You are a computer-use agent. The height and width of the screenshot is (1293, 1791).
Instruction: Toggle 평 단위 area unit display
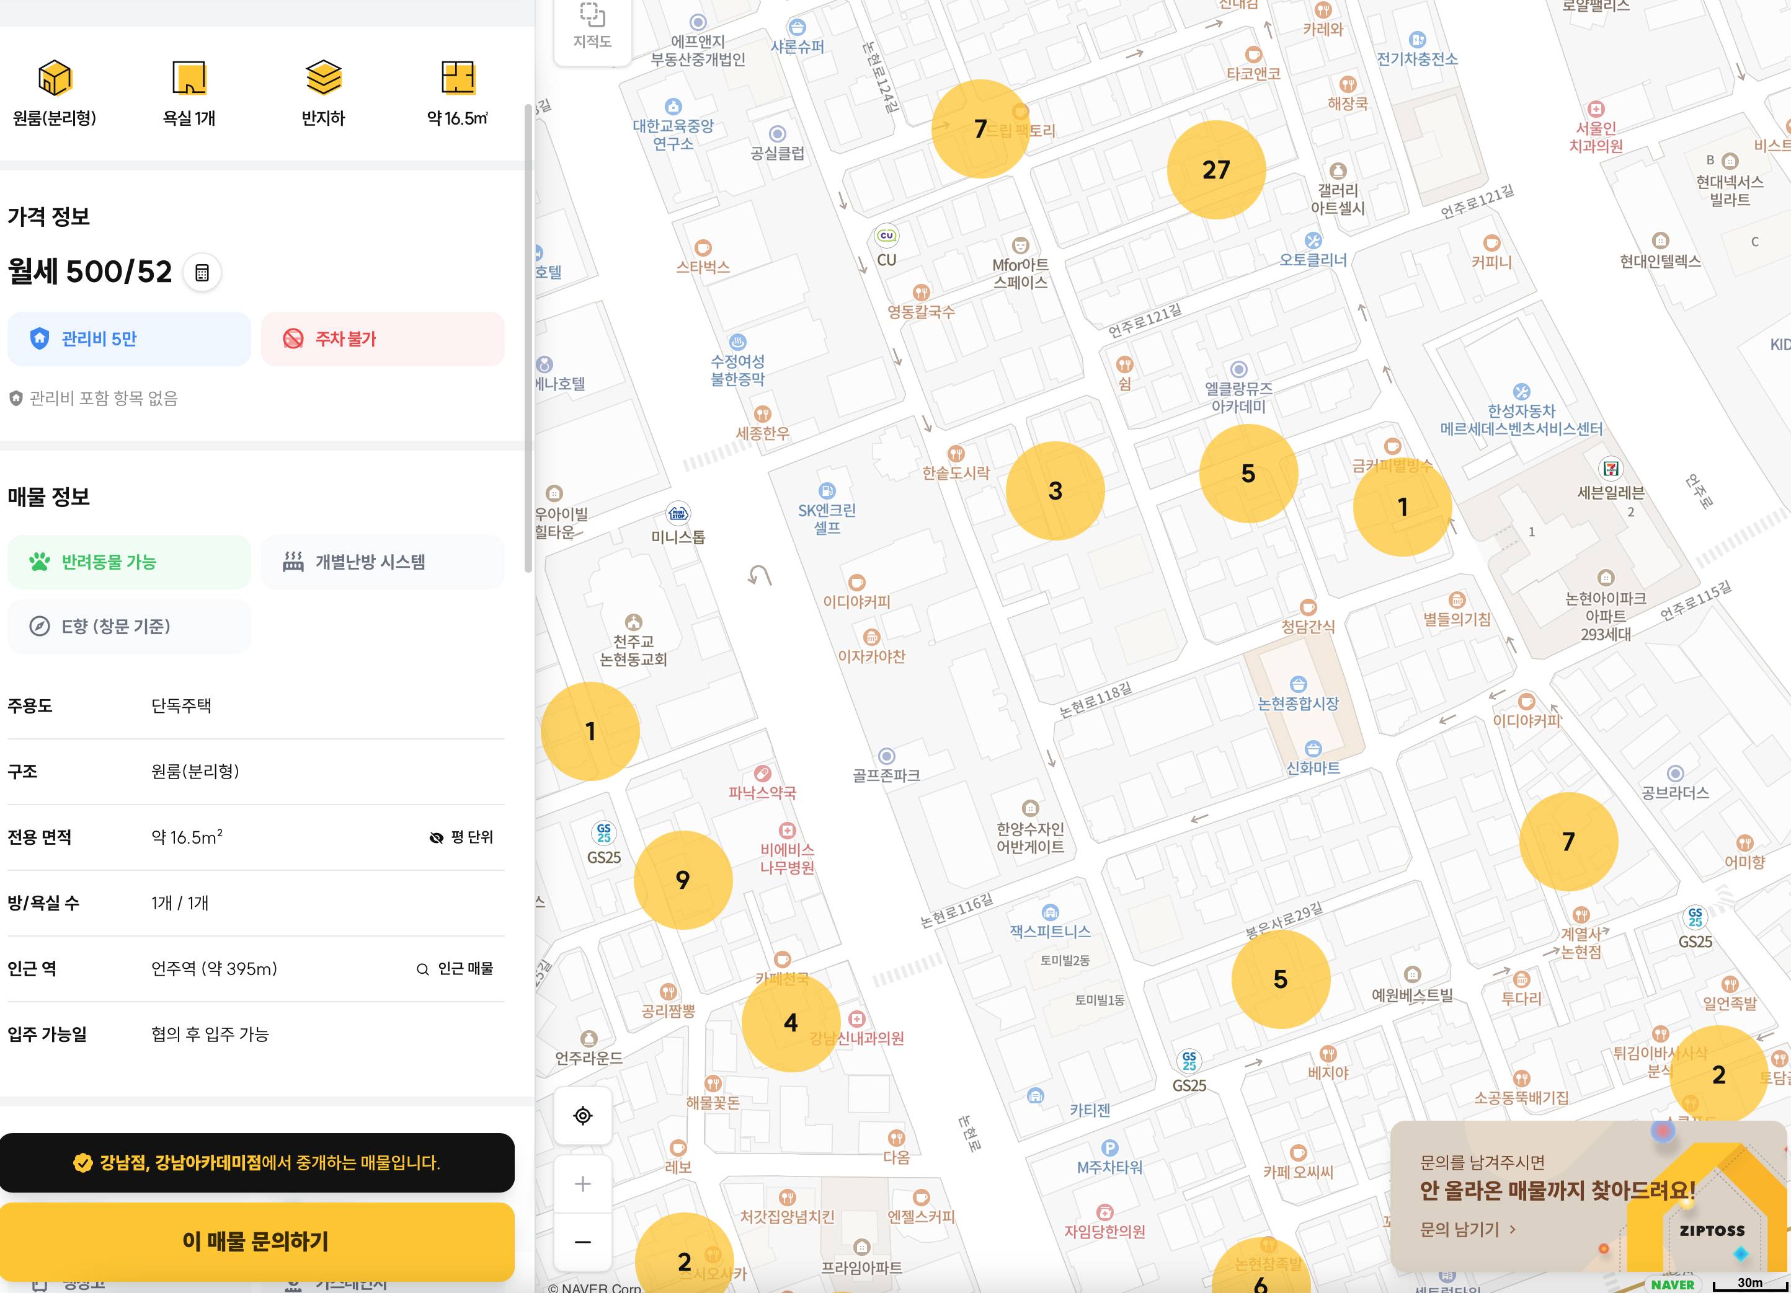461,837
